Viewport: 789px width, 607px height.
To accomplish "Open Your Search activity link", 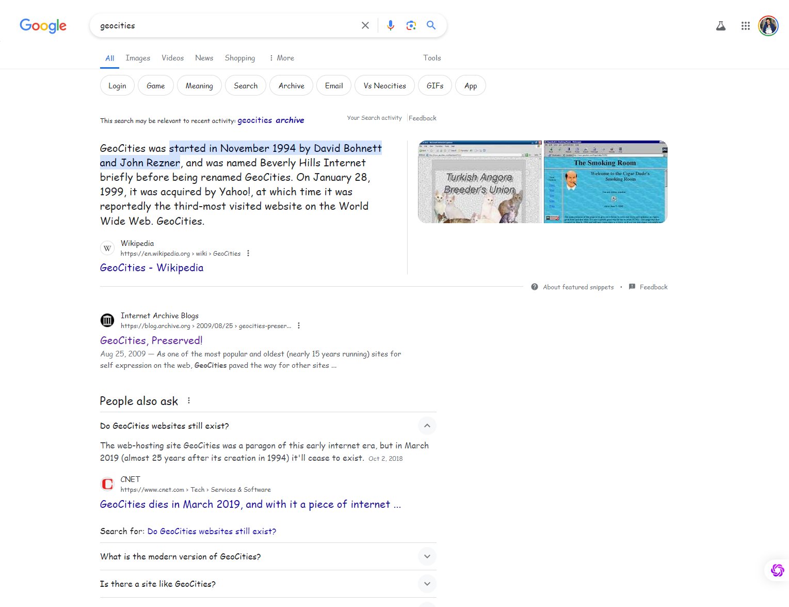I will (374, 118).
